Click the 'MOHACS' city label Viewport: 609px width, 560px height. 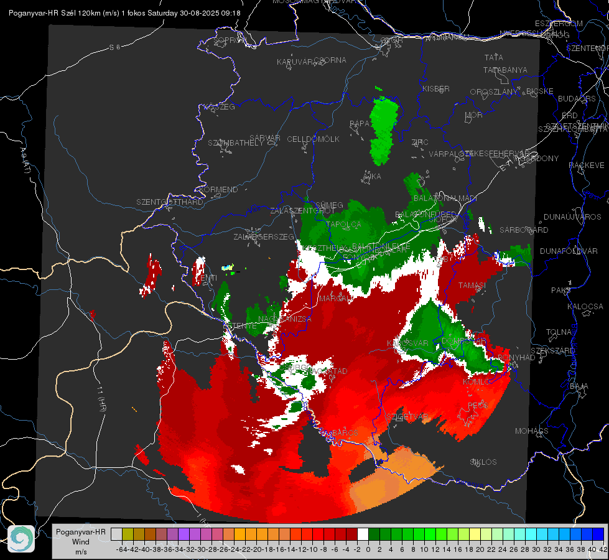click(532, 431)
